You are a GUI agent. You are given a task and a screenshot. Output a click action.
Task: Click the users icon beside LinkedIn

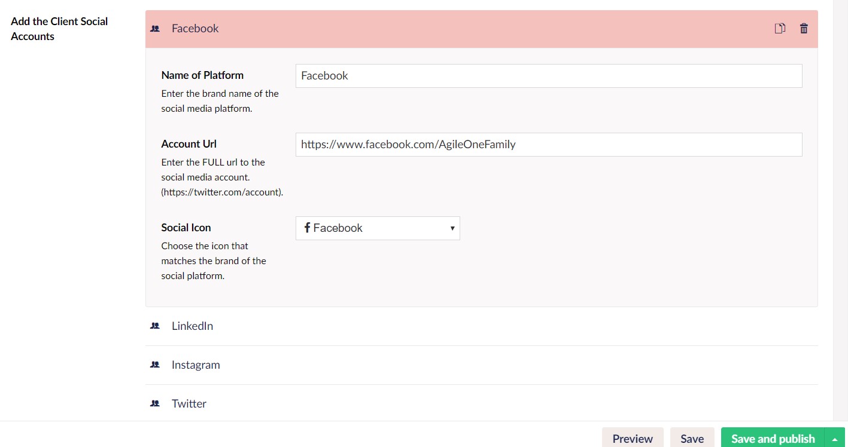pos(155,326)
